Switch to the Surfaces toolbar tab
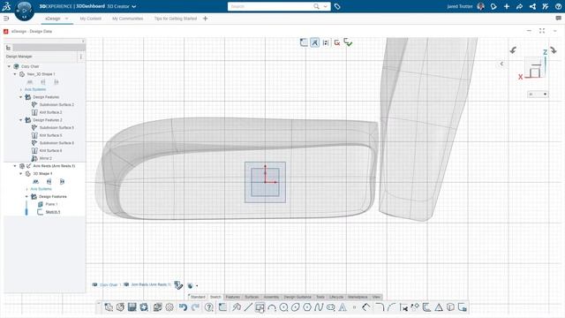 pyautogui.click(x=252, y=297)
